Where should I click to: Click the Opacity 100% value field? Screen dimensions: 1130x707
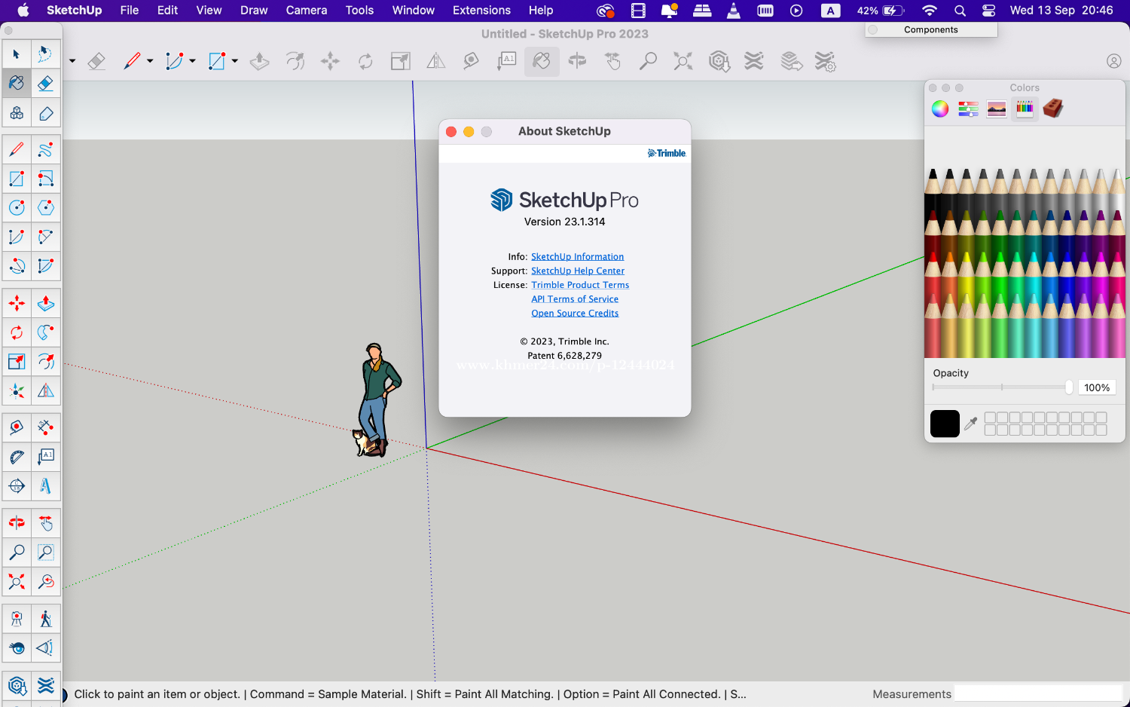[x=1097, y=387]
